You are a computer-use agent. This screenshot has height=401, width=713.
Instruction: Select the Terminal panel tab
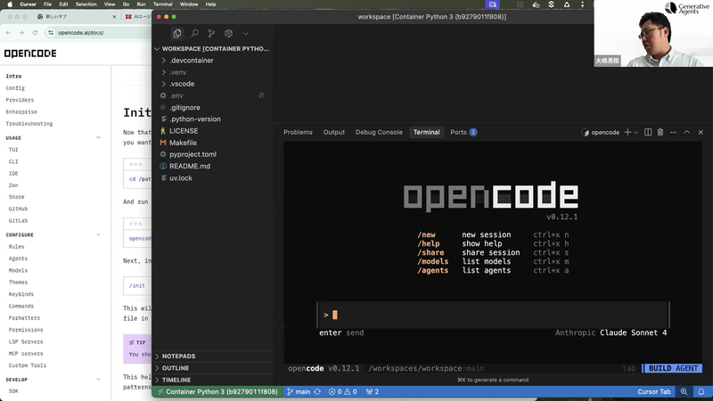pyautogui.click(x=426, y=132)
